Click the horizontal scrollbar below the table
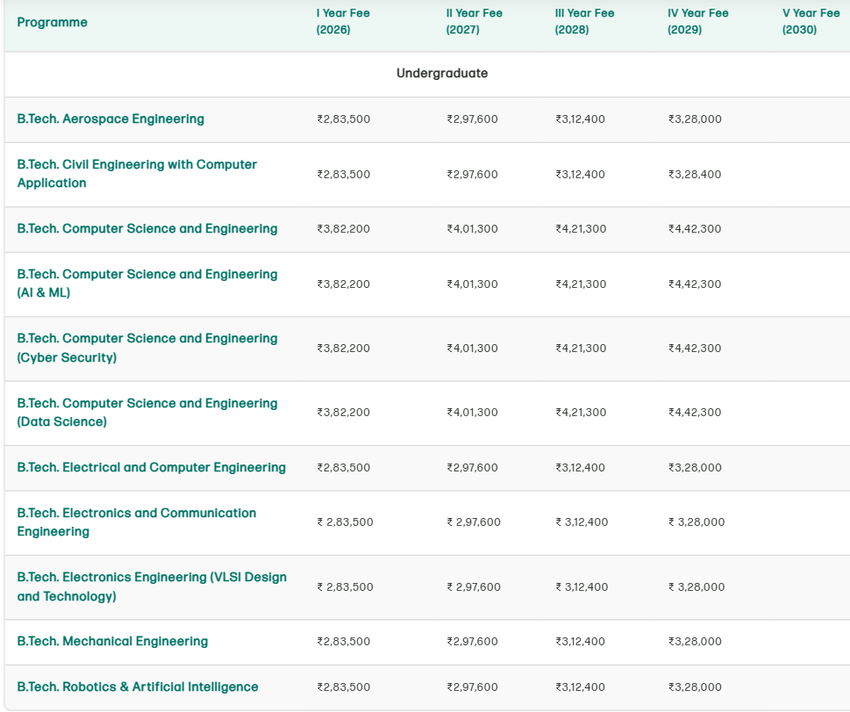Screen dimensions: 850x712 [425, 708]
